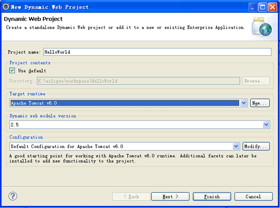This screenshot has width=280, height=208.
Task: Click 'A good starting point' description text
Action: click(x=133, y=159)
